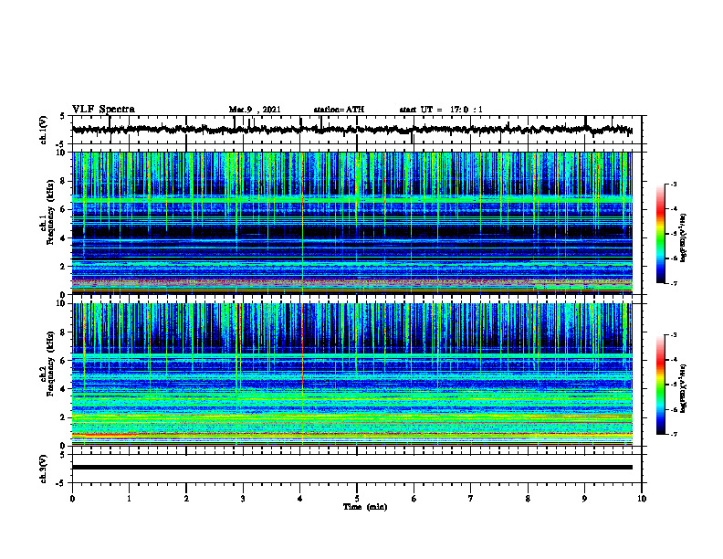
Task: Select the date text "Mar.9 , 2021"
Action: tap(255, 110)
